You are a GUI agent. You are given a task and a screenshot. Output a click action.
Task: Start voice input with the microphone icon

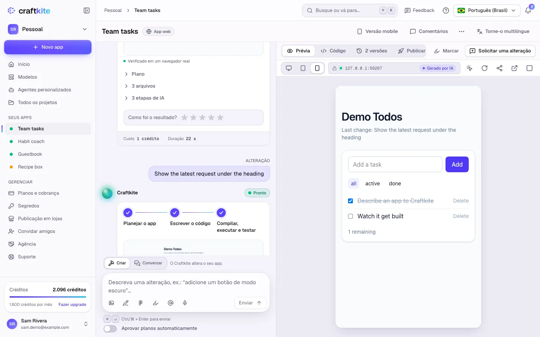point(185,303)
